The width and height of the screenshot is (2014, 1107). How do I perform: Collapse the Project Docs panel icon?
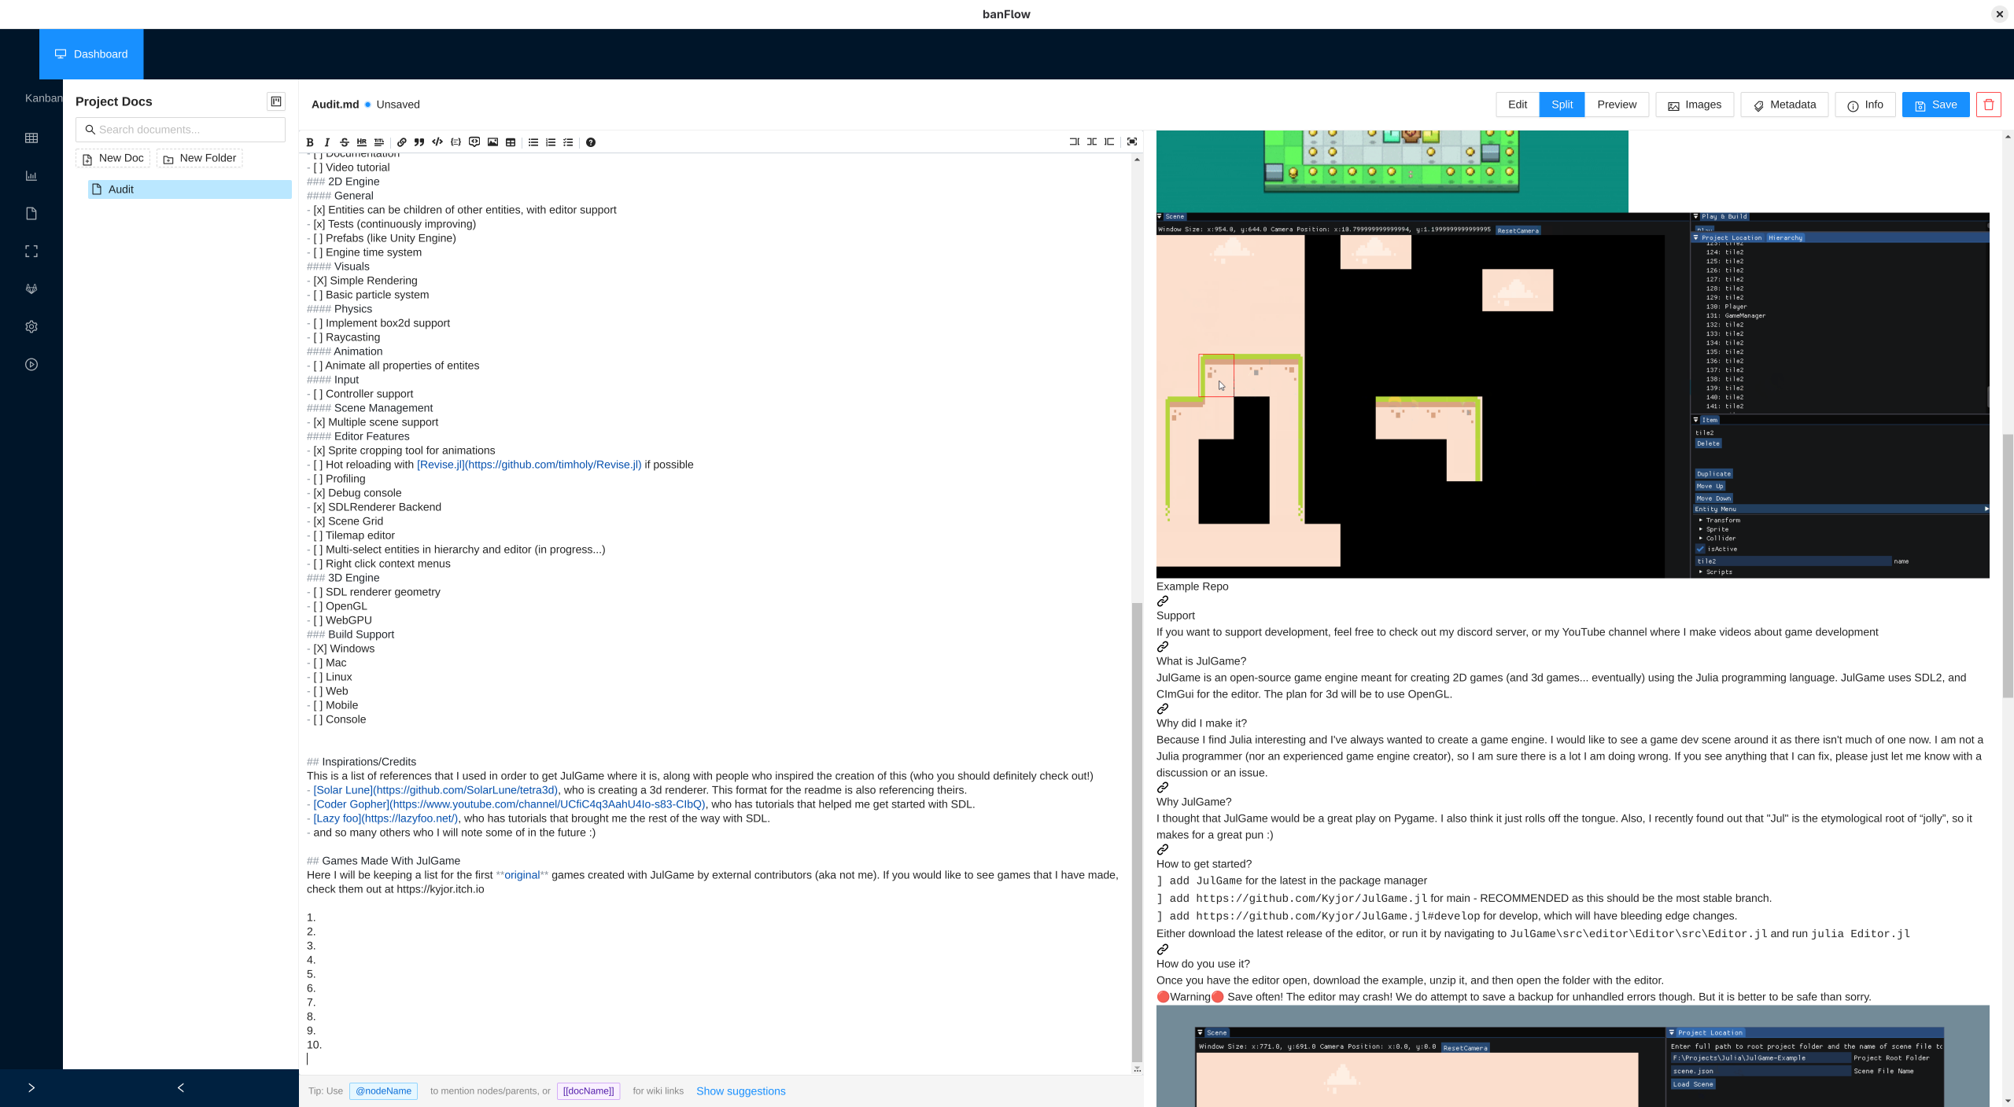[x=276, y=101]
